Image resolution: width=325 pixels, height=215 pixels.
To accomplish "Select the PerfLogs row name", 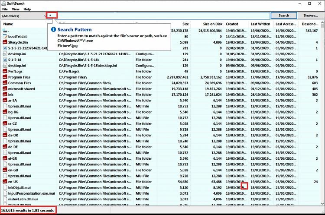I will point(15,71).
